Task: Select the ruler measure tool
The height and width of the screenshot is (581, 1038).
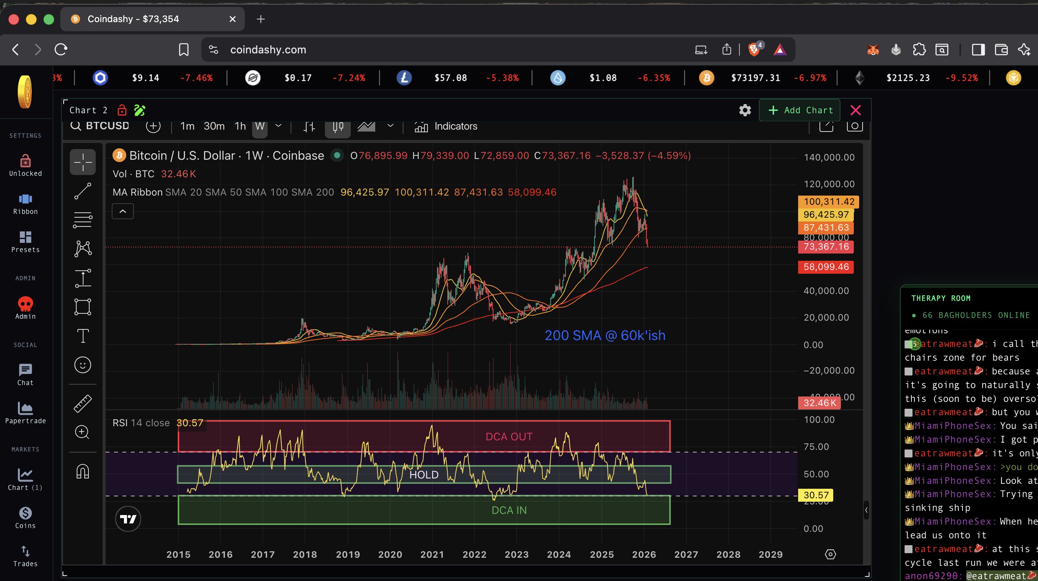Action: 83,403
